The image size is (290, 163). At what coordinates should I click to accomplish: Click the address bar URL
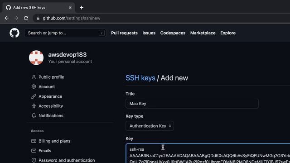(72, 18)
